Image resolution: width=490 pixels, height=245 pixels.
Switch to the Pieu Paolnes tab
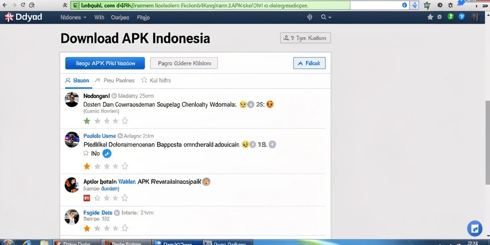pos(114,80)
